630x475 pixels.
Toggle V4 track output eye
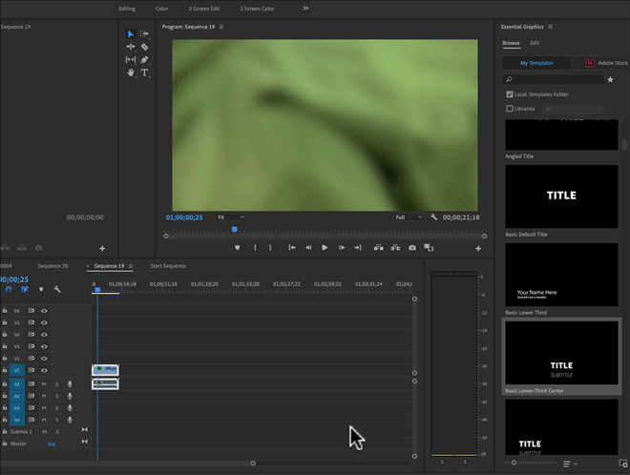point(44,335)
